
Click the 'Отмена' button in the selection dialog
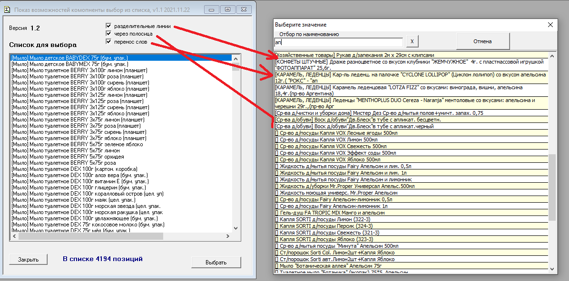[x=482, y=41]
